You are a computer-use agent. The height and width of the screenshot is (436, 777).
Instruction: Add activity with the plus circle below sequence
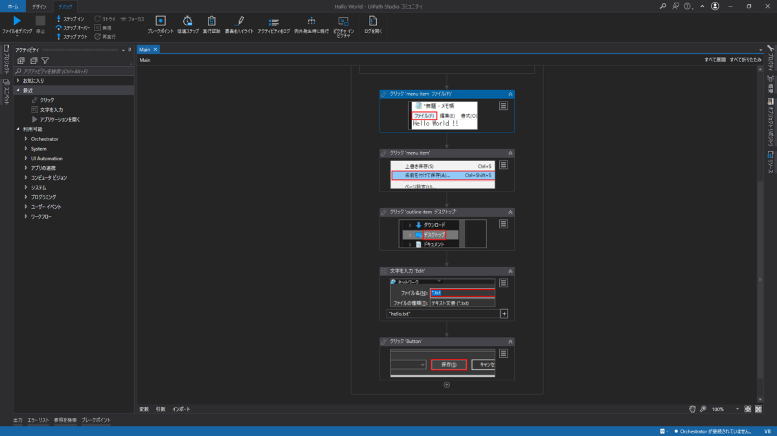[447, 385]
